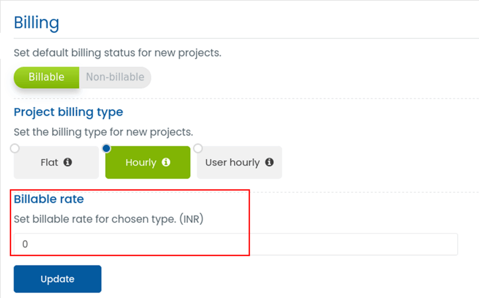The width and height of the screenshot is (479, 298).
Task: Click the Billing section heading
Action: [36, 22]
